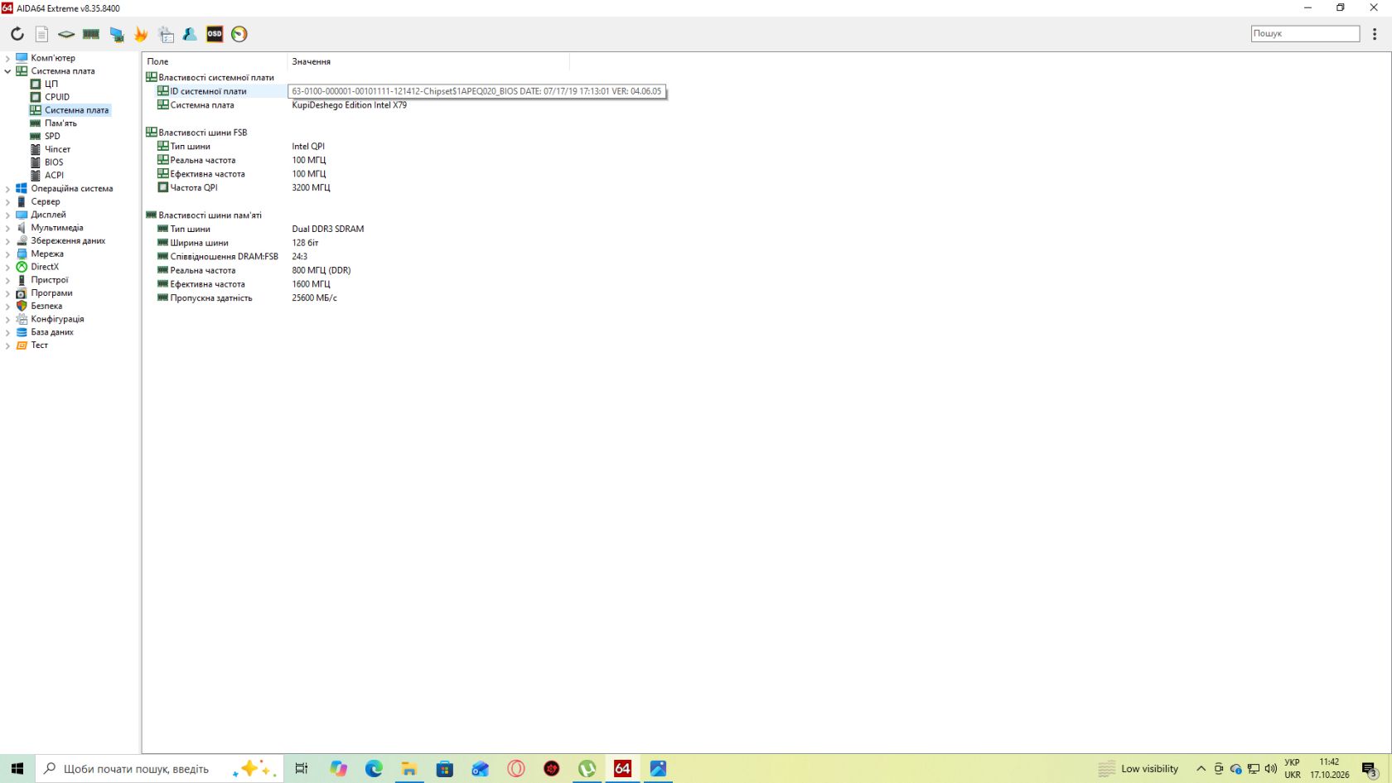Viewport: 1392px width, 783px height.
Task: Open the CPU chip toolbar icon
Action: 66,34
